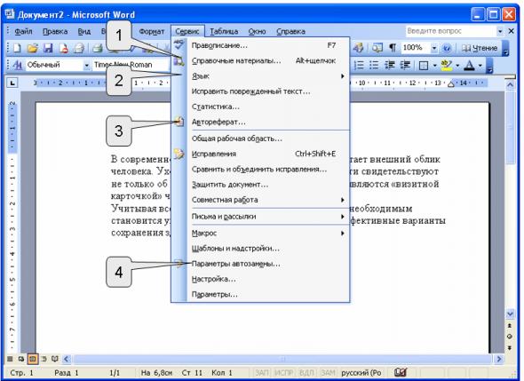Open the border style dropdown arrow
Image resolution: width=524 pixels, height=381 pixels.
tap(434, 65)
